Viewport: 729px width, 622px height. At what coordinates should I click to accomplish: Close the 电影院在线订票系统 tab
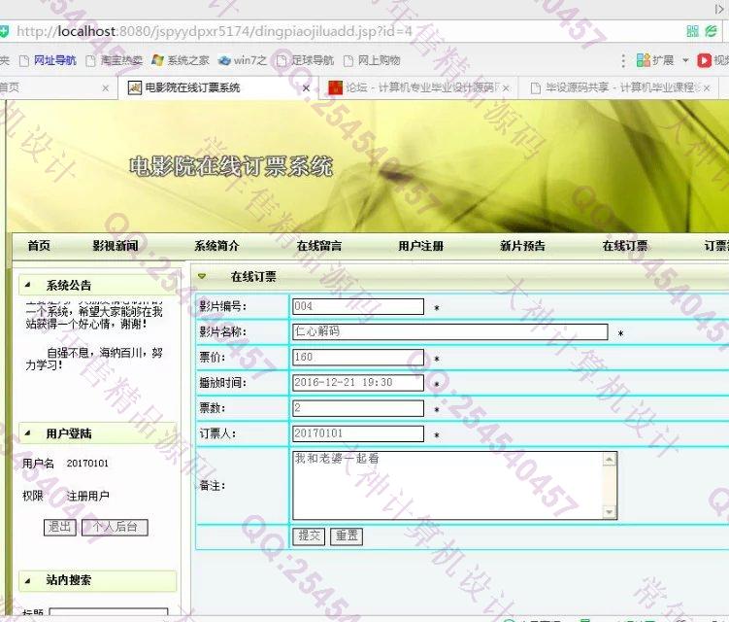[306, 88]
